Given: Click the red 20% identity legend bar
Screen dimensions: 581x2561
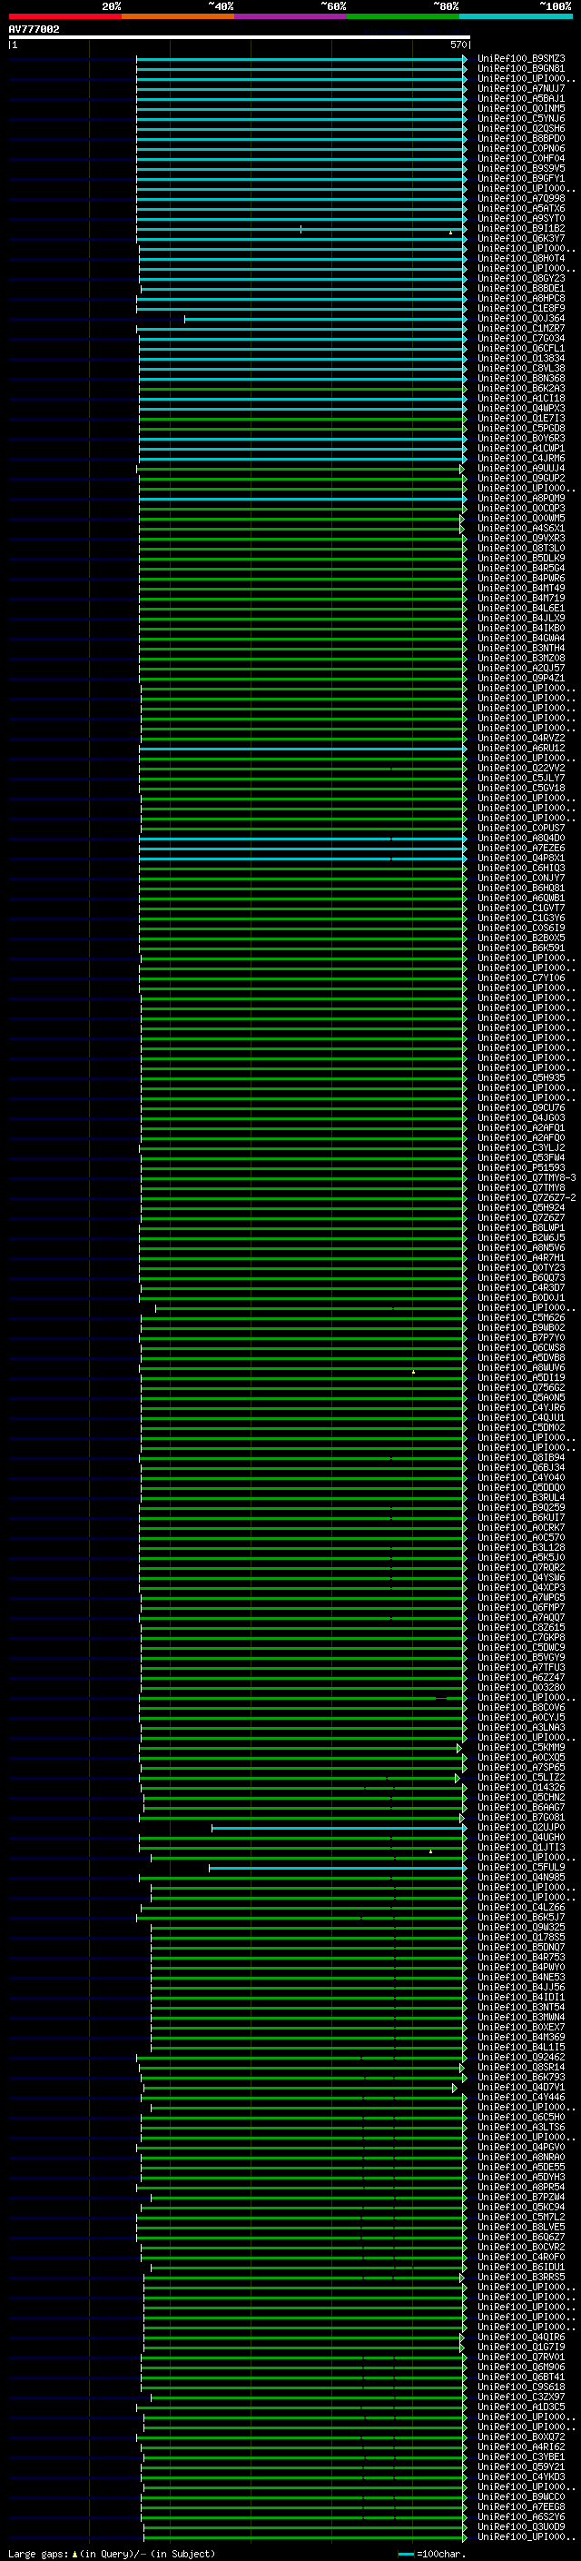Looking at the screenshot, I should click(64, 16).
